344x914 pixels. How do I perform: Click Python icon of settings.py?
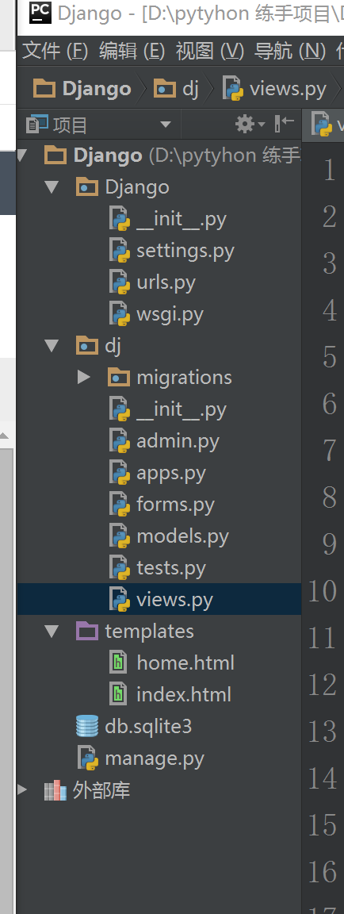point(120,252)
